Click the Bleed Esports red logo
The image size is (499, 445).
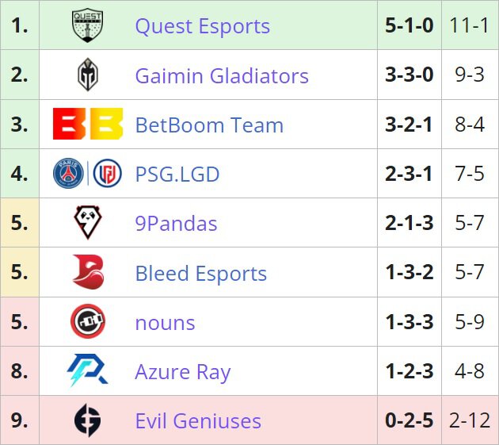click(x=88, y=272)
